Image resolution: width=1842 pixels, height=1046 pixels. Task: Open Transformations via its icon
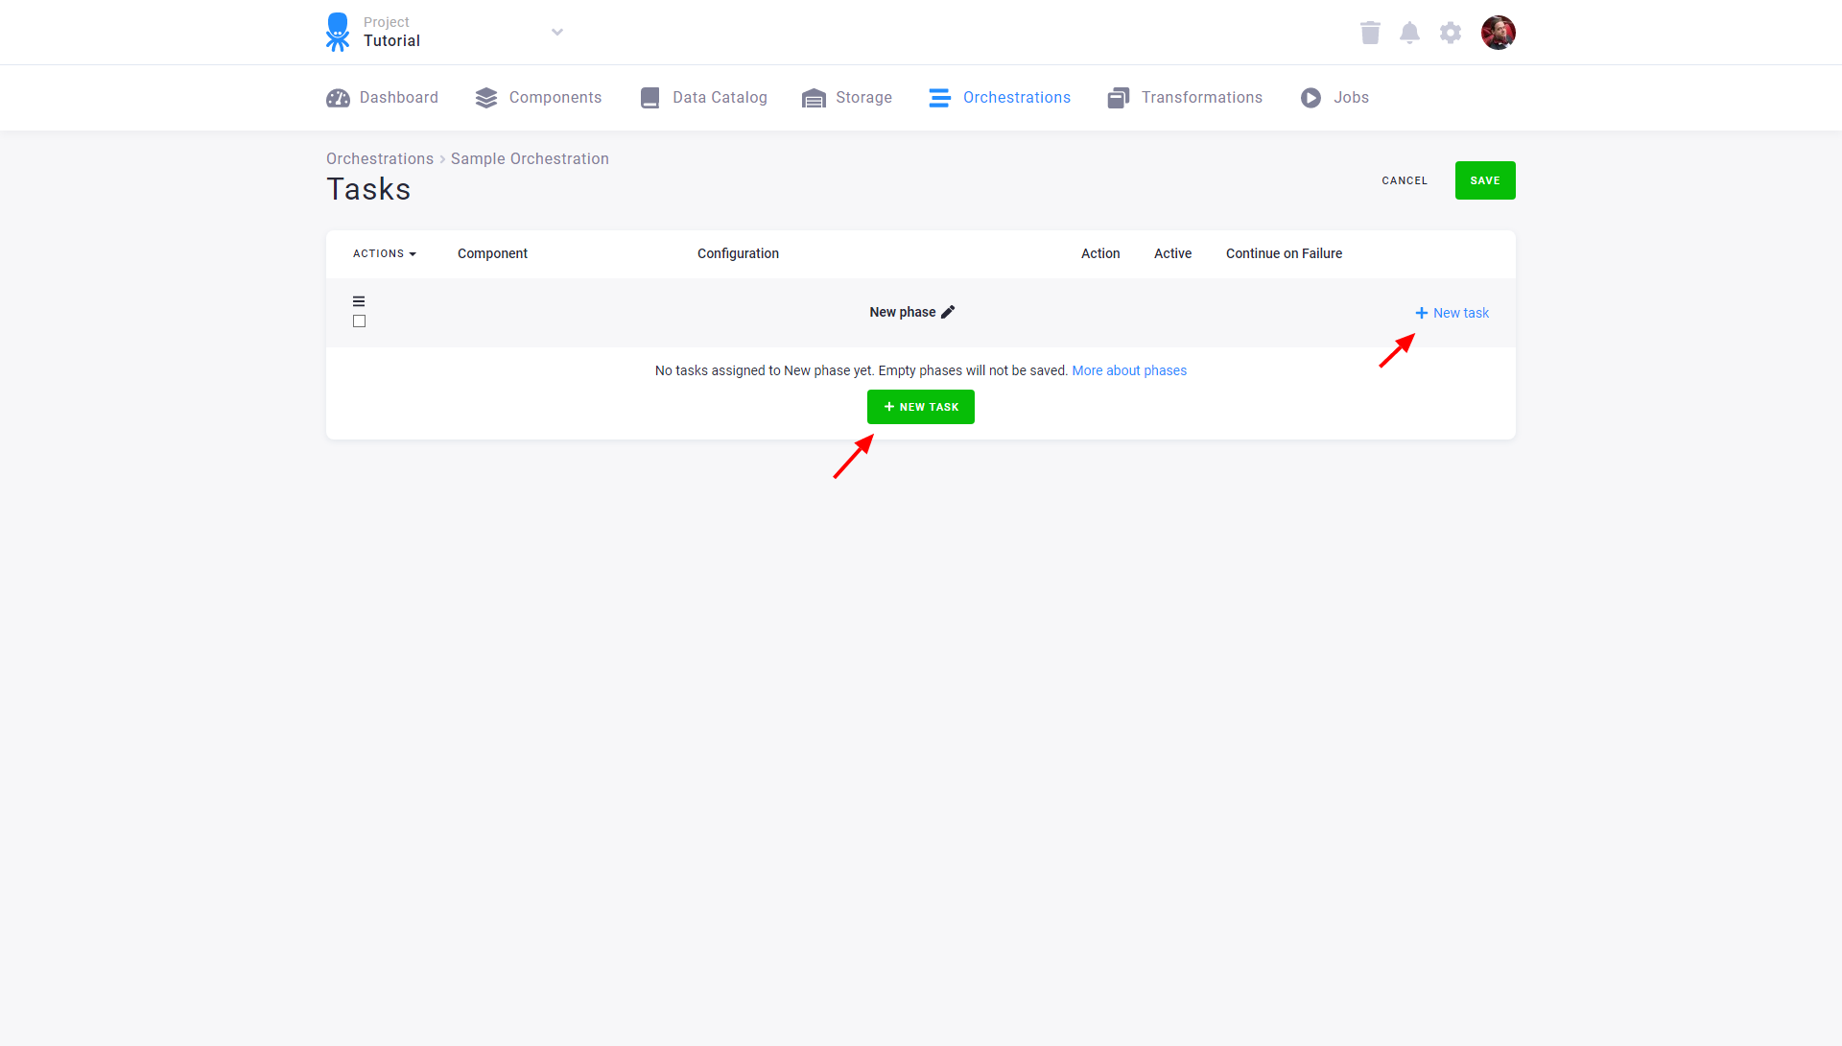(1118, 97)
